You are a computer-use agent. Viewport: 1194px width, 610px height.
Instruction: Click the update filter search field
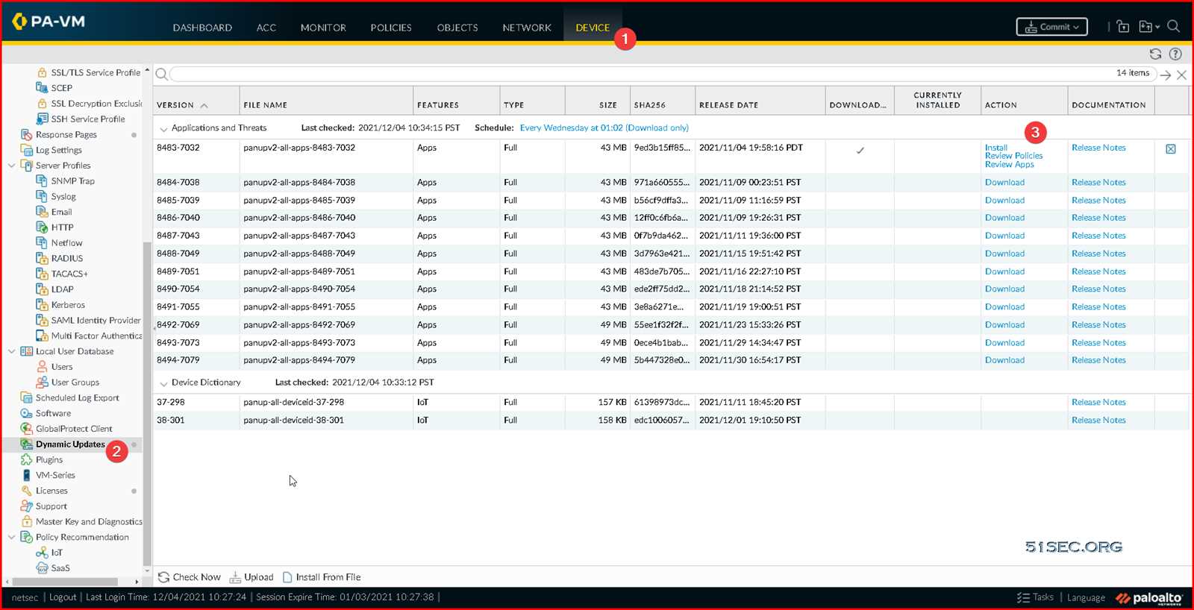pyautogui.click(x=663, y=74)
